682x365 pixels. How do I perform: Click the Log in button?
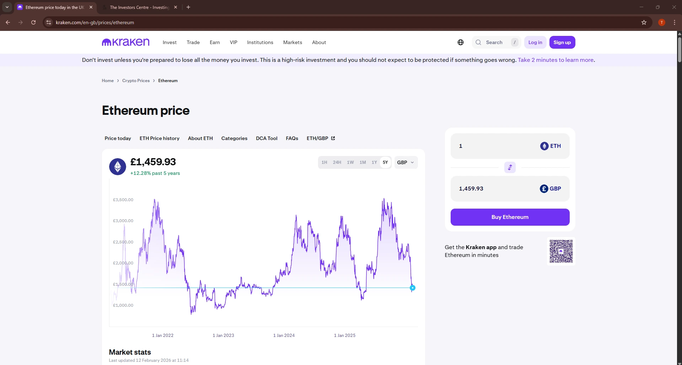point(535,42)
